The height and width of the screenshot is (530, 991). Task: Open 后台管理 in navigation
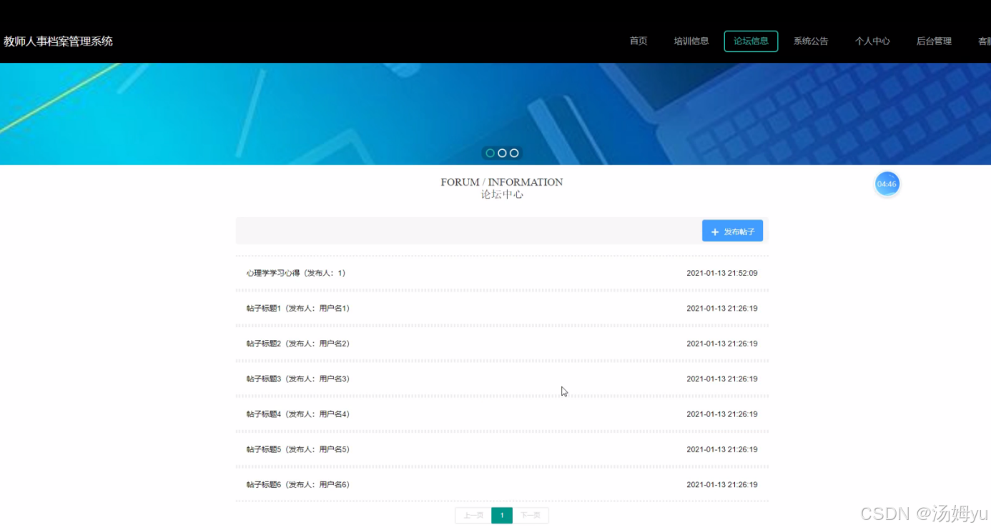coord(934,41)
